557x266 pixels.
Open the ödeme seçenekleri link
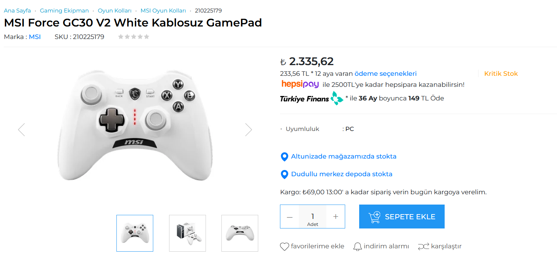[385, 74]
